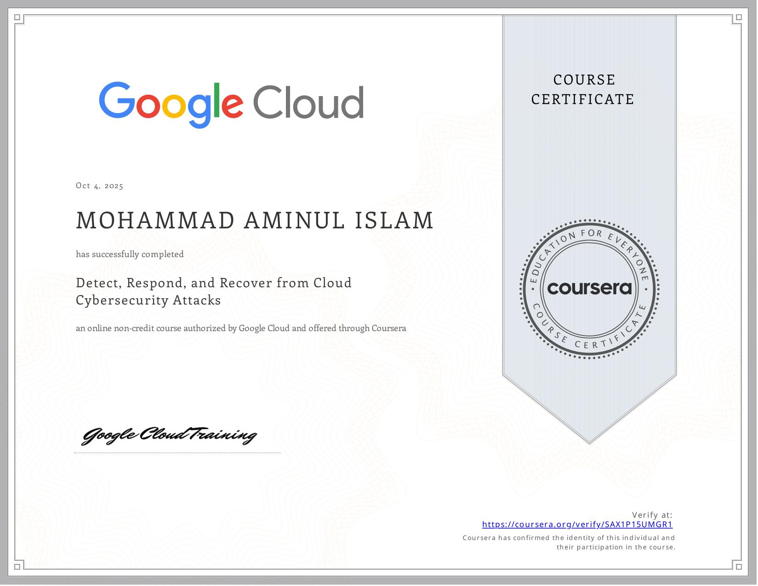Click the 'an online non-credit course' line
Image resolution: width=758 pixels, height=586 pixels.
pos(241,328)
